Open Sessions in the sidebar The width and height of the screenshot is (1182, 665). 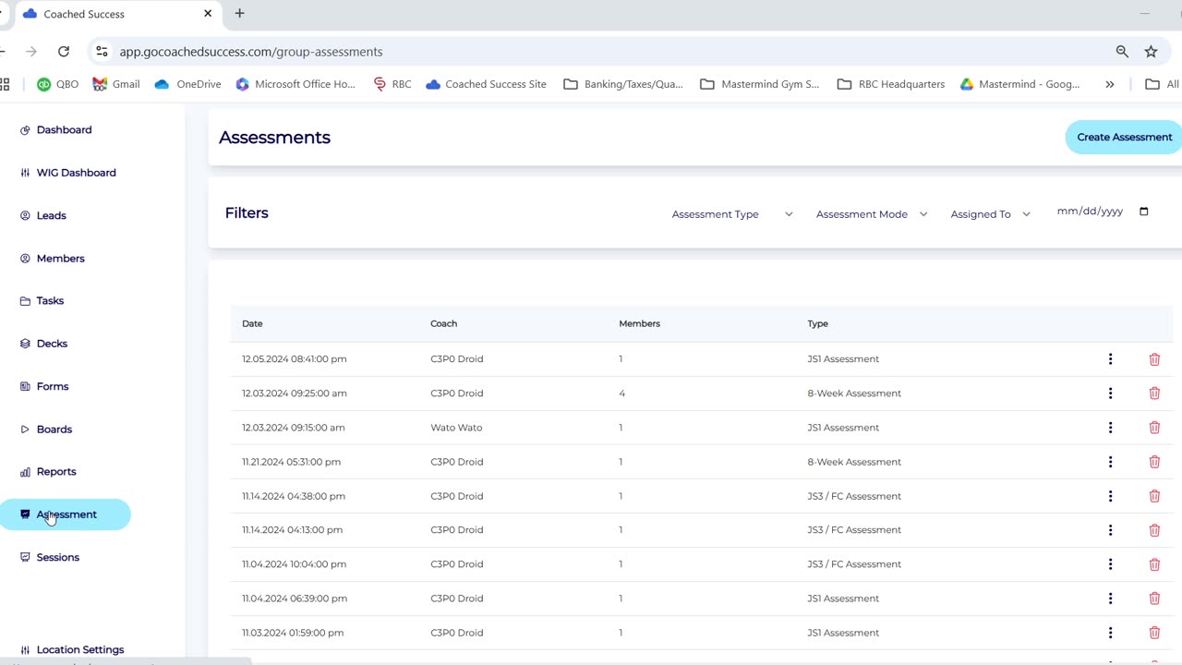(50, 557)
